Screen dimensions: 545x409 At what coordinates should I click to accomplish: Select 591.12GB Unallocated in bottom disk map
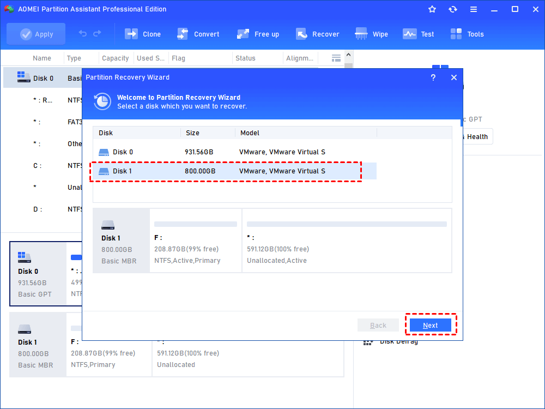(248, 358)
